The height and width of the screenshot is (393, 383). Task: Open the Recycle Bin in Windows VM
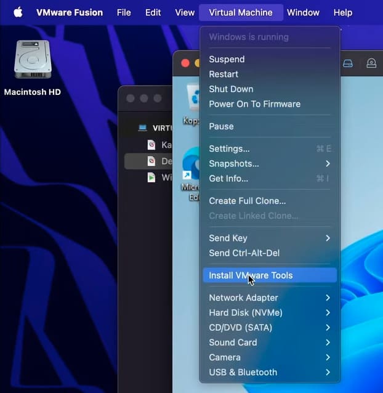[x=193, y=99]
